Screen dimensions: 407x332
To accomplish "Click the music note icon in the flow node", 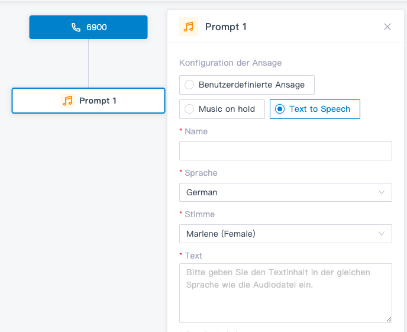I will [68, 101].
